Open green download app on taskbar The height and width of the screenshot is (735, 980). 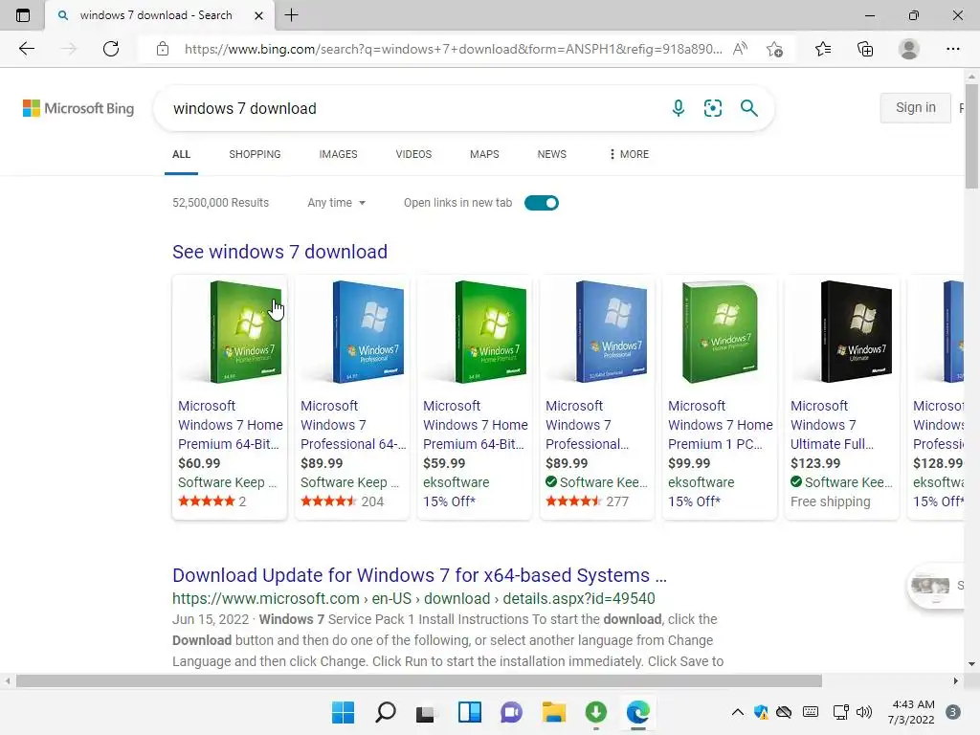[595, 712]
